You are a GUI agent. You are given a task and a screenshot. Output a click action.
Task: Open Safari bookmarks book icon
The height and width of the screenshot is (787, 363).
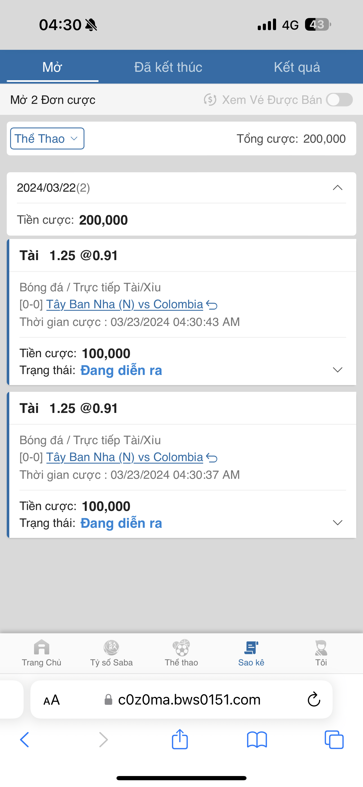(257, 739)
